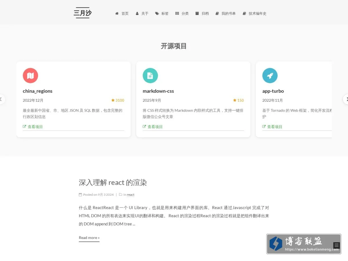Screen dimensions: 348x261
Task: Click external-link icon in app-turbo card
Action: coord(264,127)
